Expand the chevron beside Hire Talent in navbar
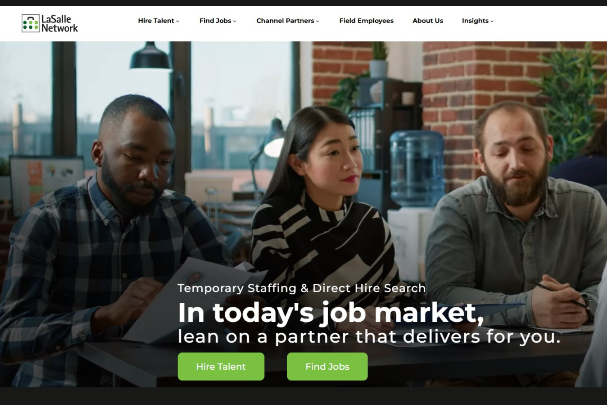 pos(178,21)
